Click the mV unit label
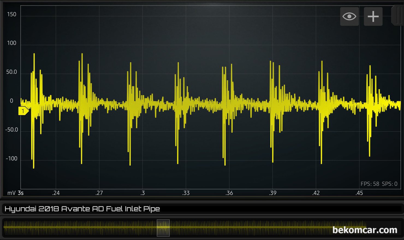Image resolution: width=404 pixels, height=240 pixels. (x=11, y=193)
